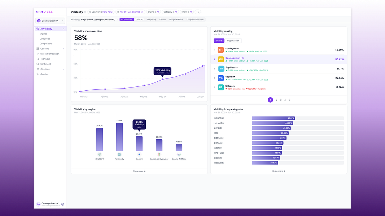Click the ChatGPT 38.42% bar
This screenshot has height=216, width=385.
(100, 139)
